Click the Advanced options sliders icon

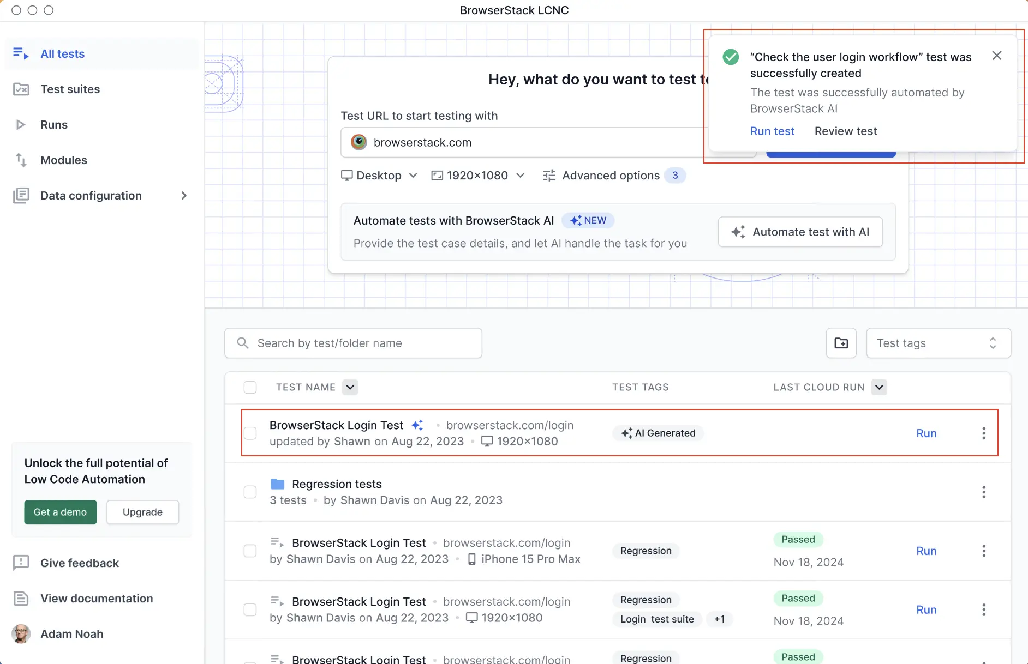click(x=549, y=176)
